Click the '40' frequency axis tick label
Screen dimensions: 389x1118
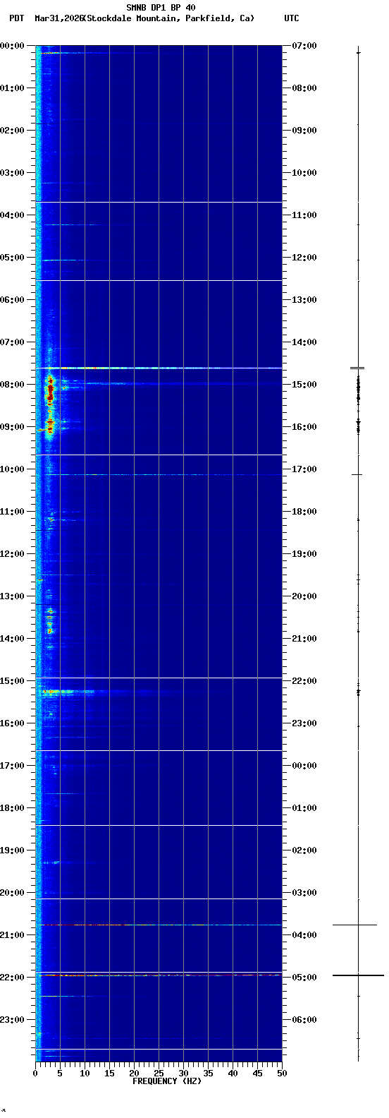[x=233, y=1074]
